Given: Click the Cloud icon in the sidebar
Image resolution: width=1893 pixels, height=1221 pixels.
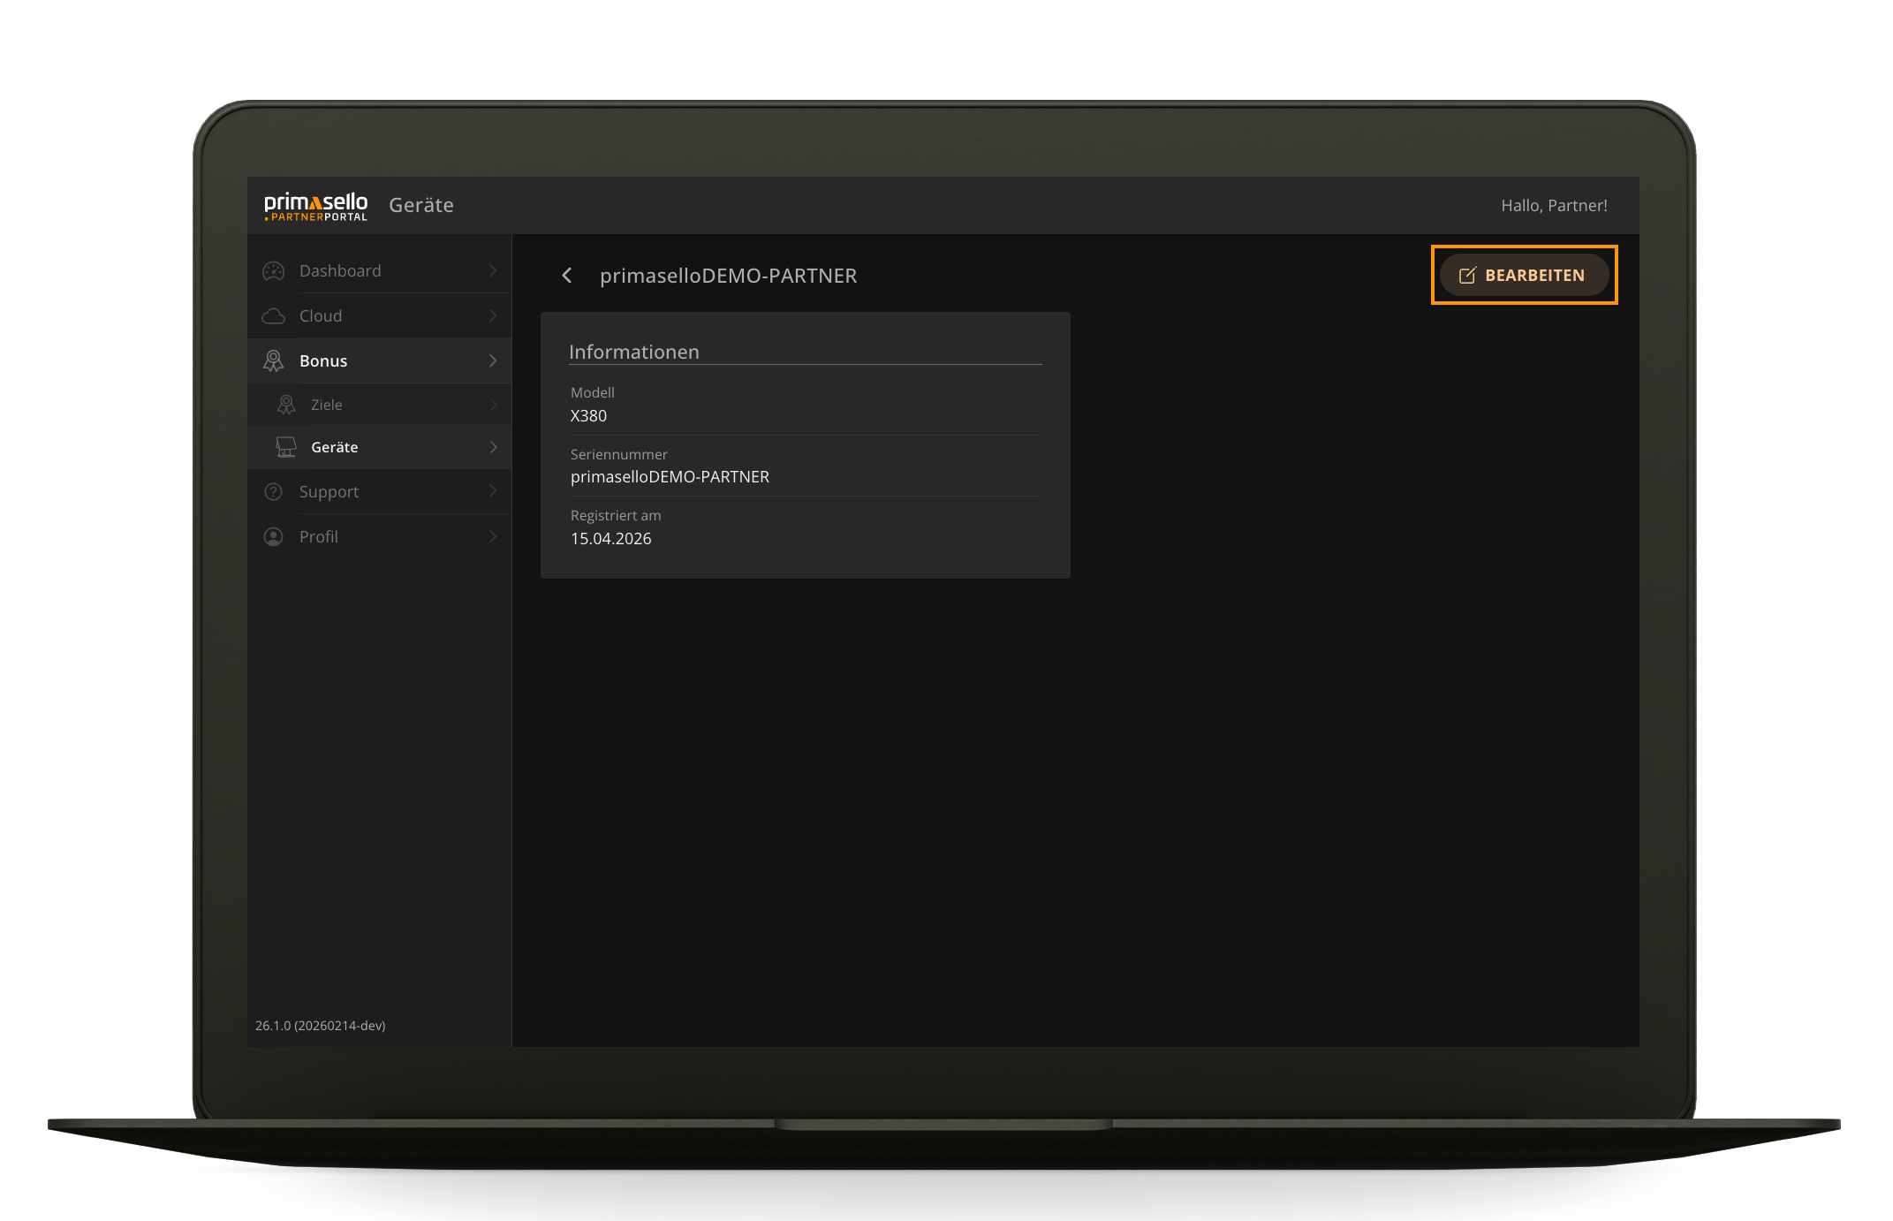Looking at the screenshot, I should click(274, 315).
